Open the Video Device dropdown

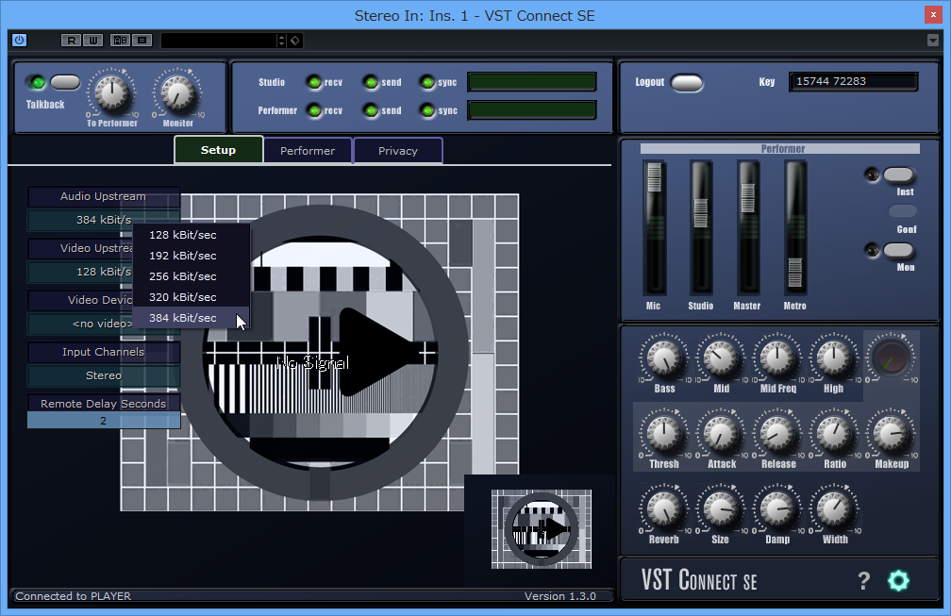click(x=104, y=324)
